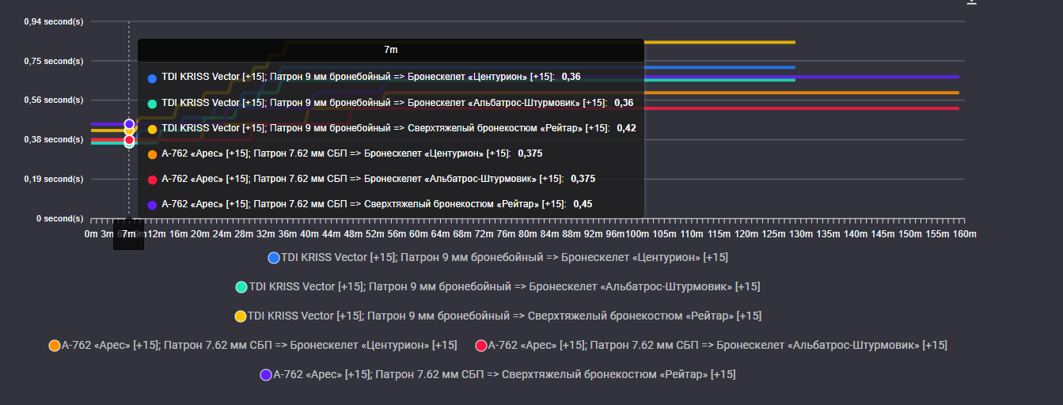The image size is (1063, 405).
Task: Click x-axis label '92m'
Action: tap(593, 235)
